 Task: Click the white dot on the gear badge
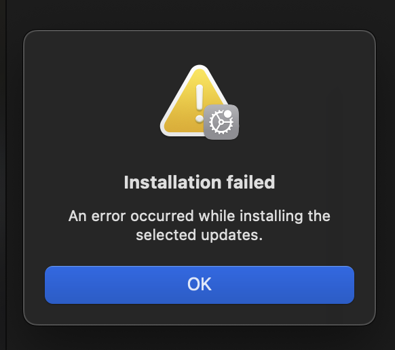pos(228,114)
